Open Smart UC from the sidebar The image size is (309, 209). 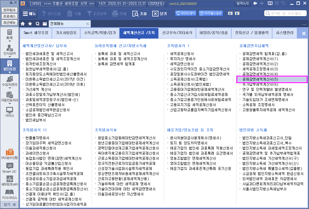[9, 168]
